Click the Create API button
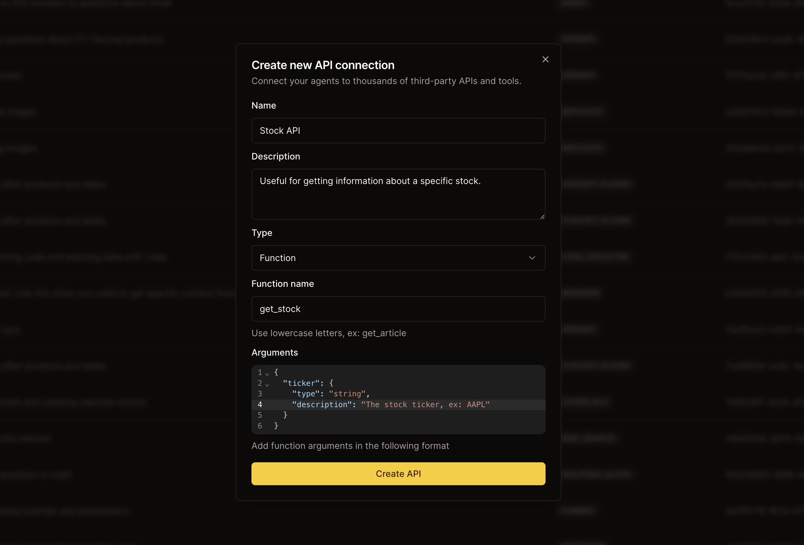The image size is (804, 545). (398, 474)
